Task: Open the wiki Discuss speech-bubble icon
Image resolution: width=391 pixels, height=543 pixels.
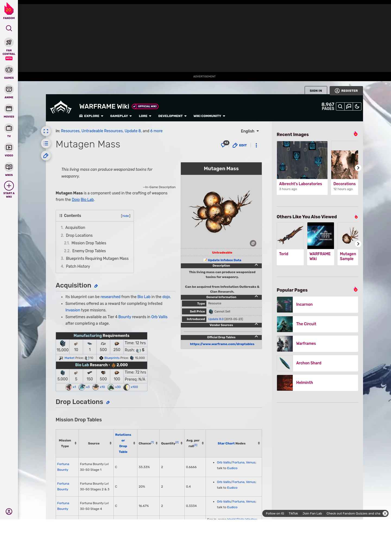Action: (x=349, y=106)
